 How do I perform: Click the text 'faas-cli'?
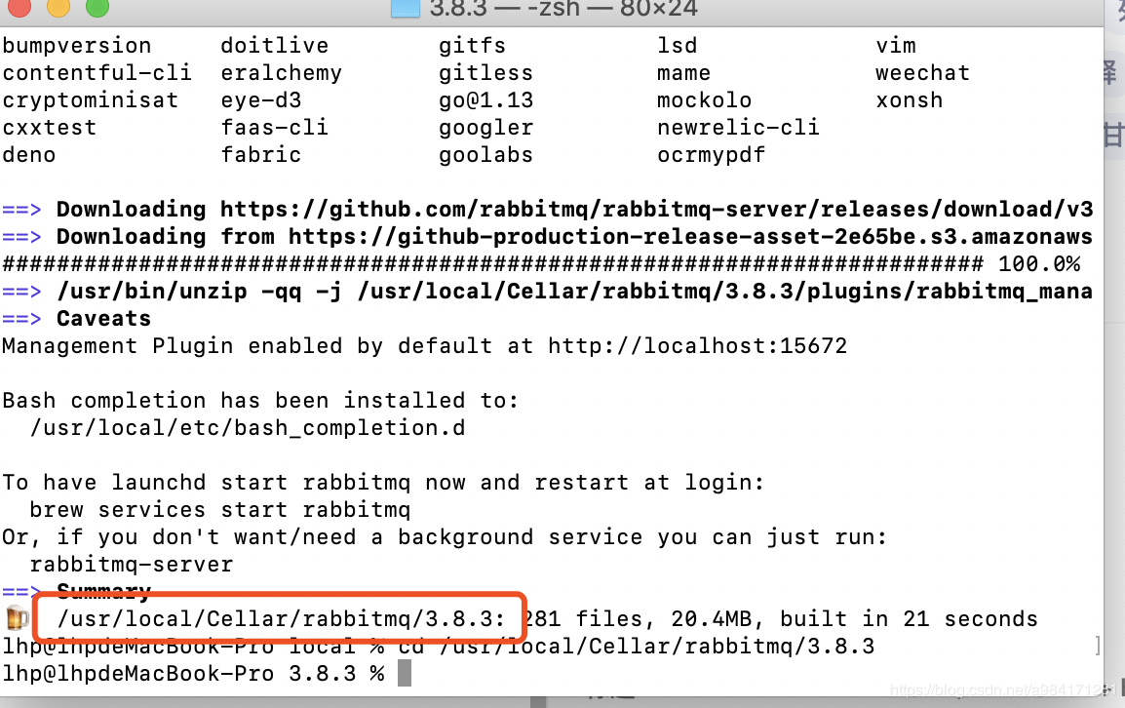pyautogui.click(x=274, y=128)
